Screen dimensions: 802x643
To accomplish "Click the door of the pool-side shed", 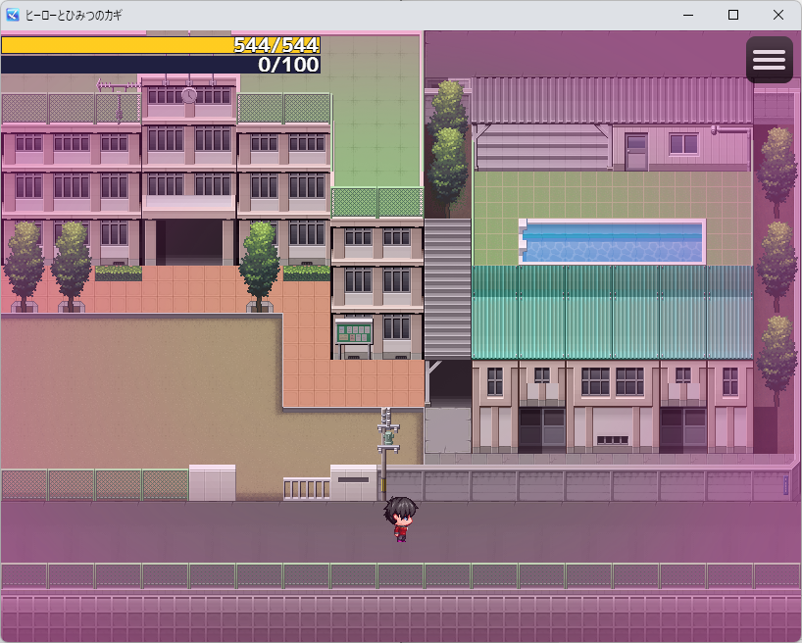I will coord(636,153).
